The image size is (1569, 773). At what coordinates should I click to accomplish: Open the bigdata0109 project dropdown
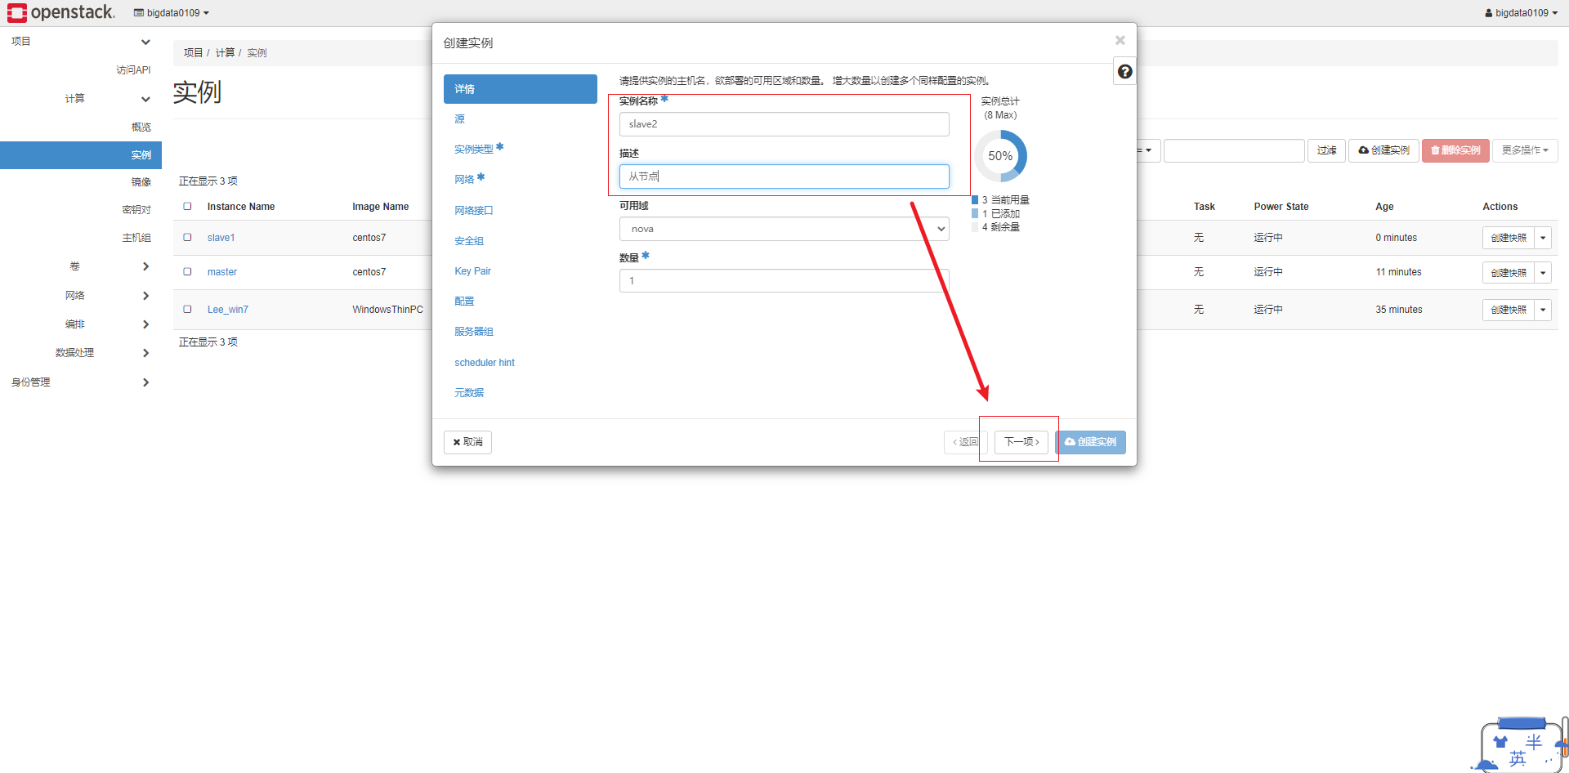[172, 13]
